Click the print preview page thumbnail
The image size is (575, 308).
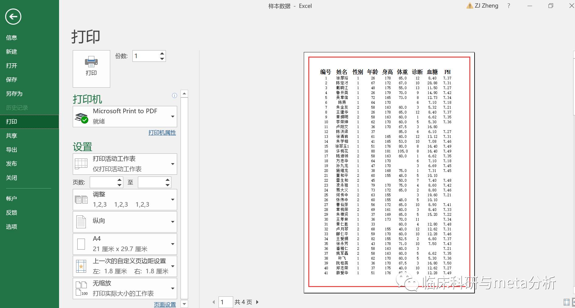coord(389,173)
